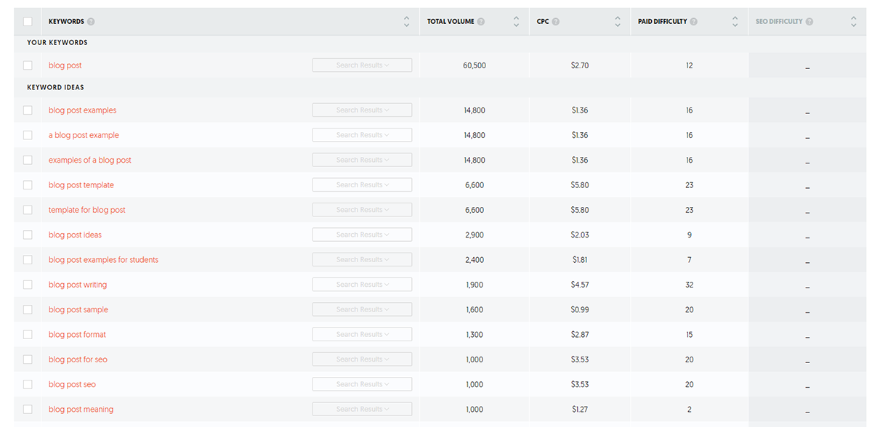
Task: Open Search Results dropdown for 'blog post'
Action: pyautogui.click(x=362, y=65)
